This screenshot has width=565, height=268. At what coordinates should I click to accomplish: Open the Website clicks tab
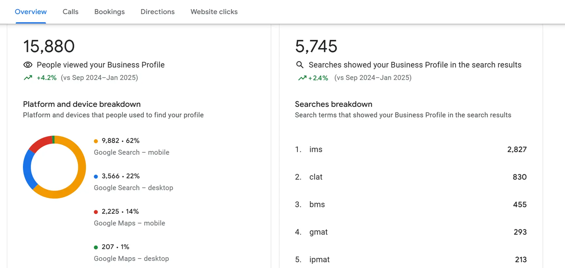pos(214,11)
